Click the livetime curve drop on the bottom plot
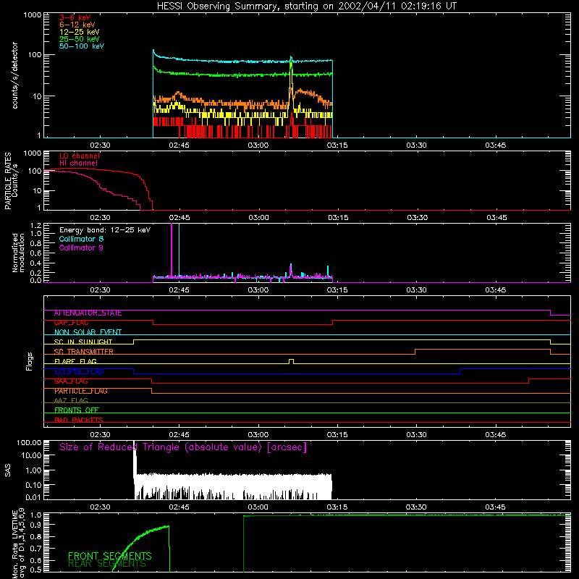 click(x=169, y=549)
